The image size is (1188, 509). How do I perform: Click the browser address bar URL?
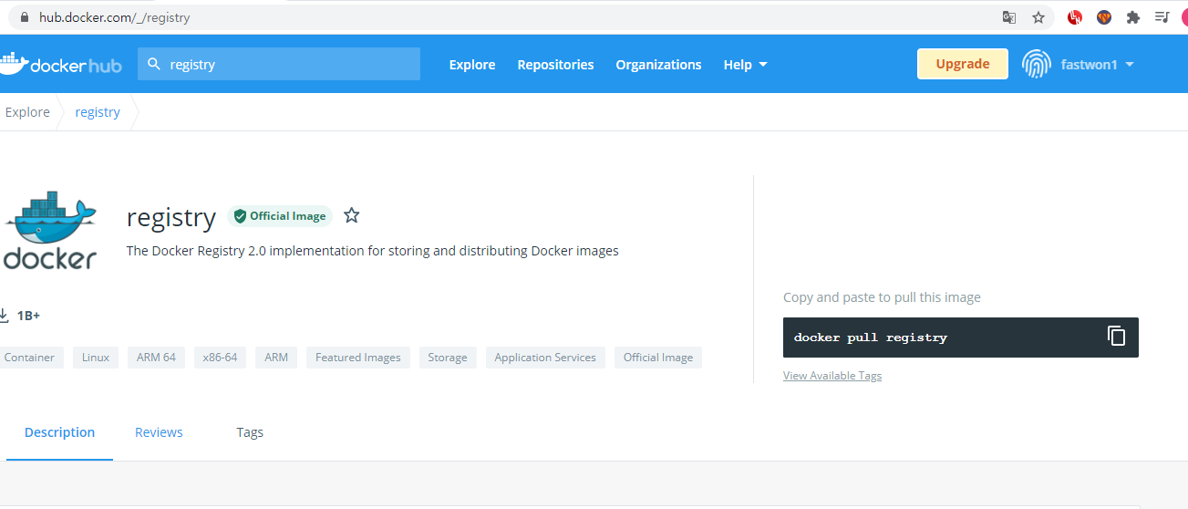114,17
